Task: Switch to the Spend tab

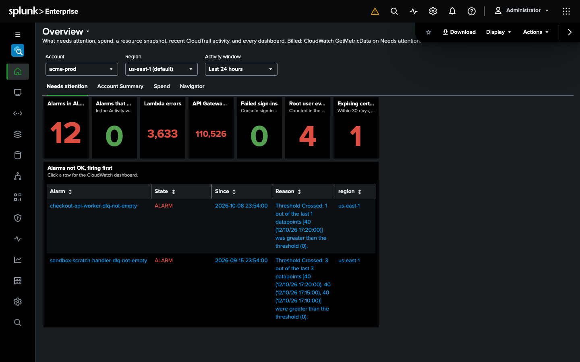Action: pyautogui.click(x=162, y=86)
